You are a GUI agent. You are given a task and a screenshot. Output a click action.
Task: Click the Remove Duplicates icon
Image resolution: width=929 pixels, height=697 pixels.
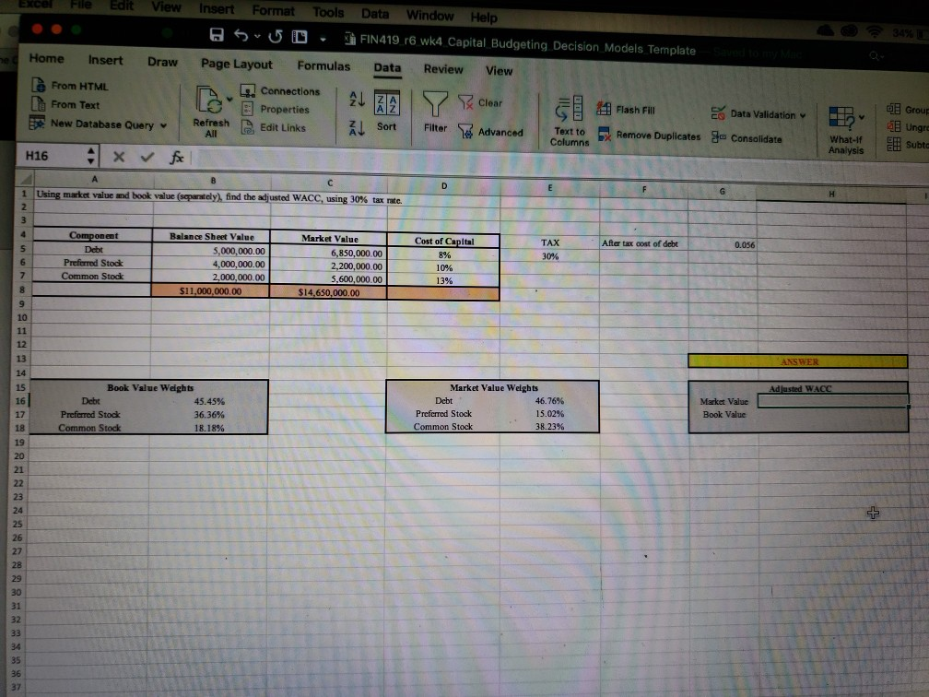[x=605, y=135]
